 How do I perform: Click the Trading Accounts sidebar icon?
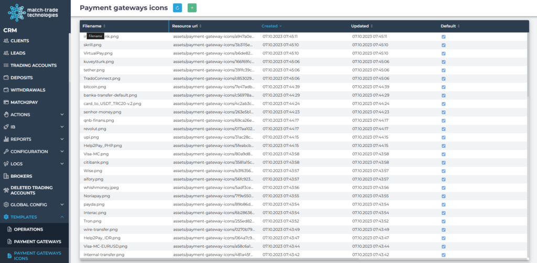[6, 65]
